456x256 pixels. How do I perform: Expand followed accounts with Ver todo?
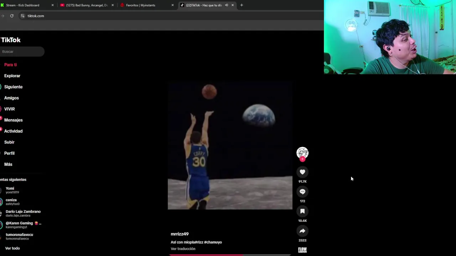click(x=12, y=248)
